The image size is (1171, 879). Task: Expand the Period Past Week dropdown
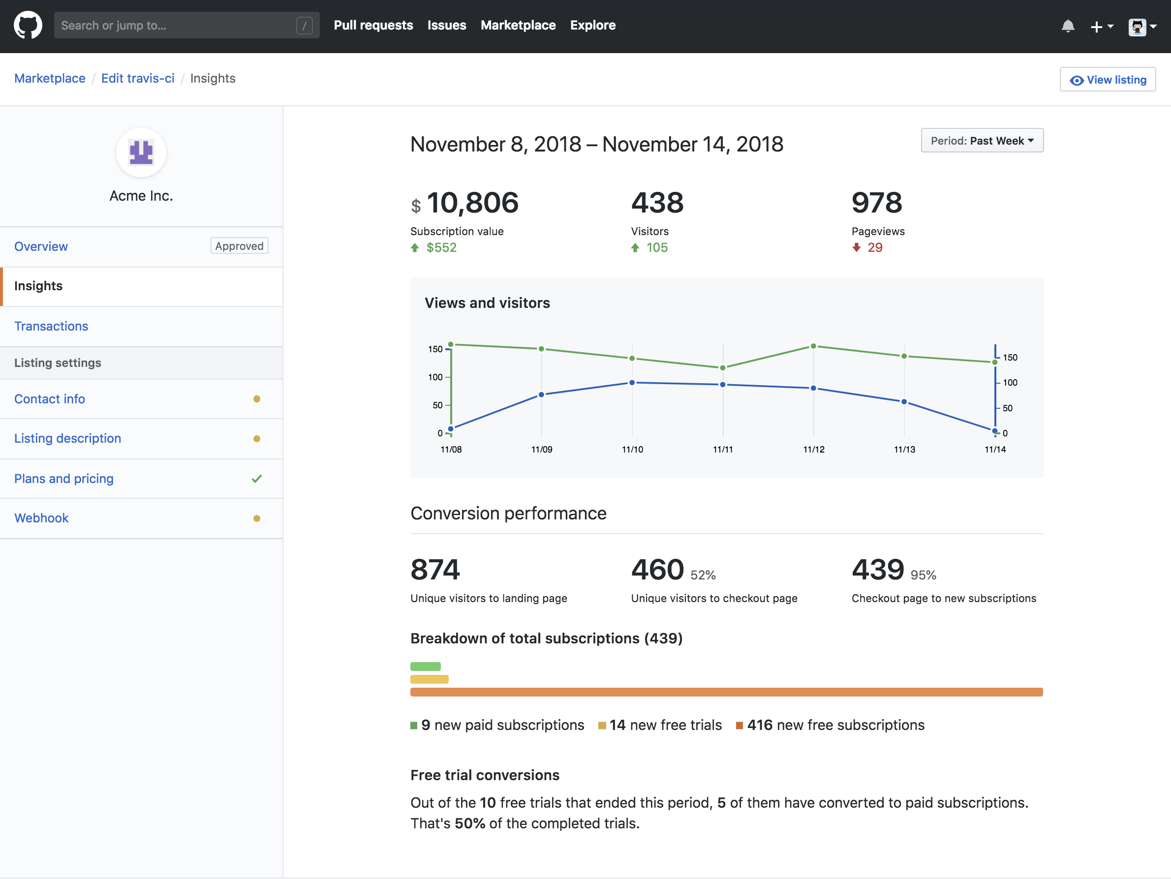983,140
